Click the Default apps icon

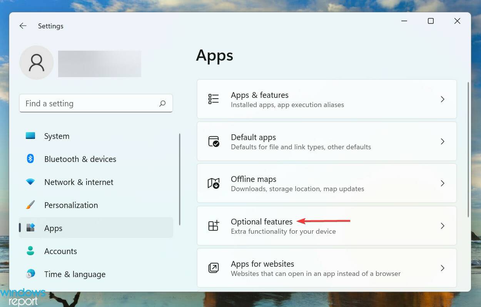point(214,141)
